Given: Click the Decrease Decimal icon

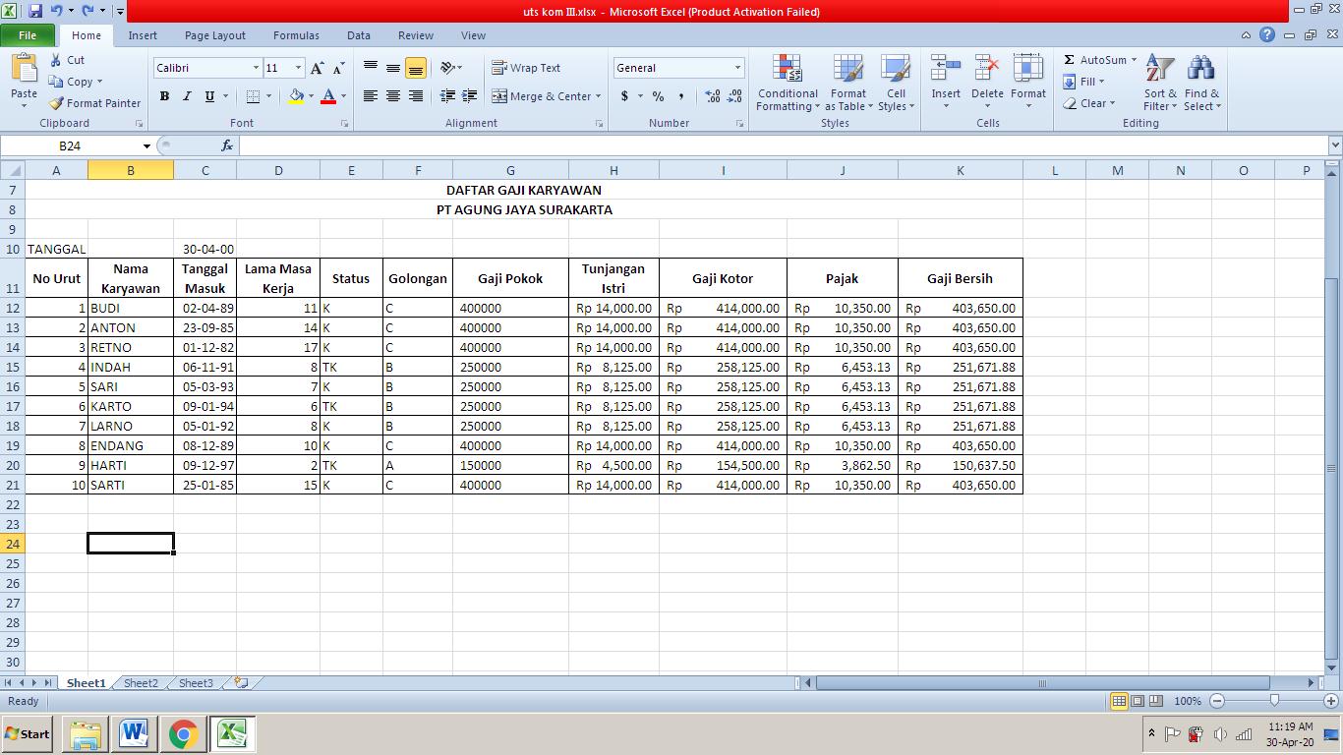Looking at the screenshot, I should point(735,96).
